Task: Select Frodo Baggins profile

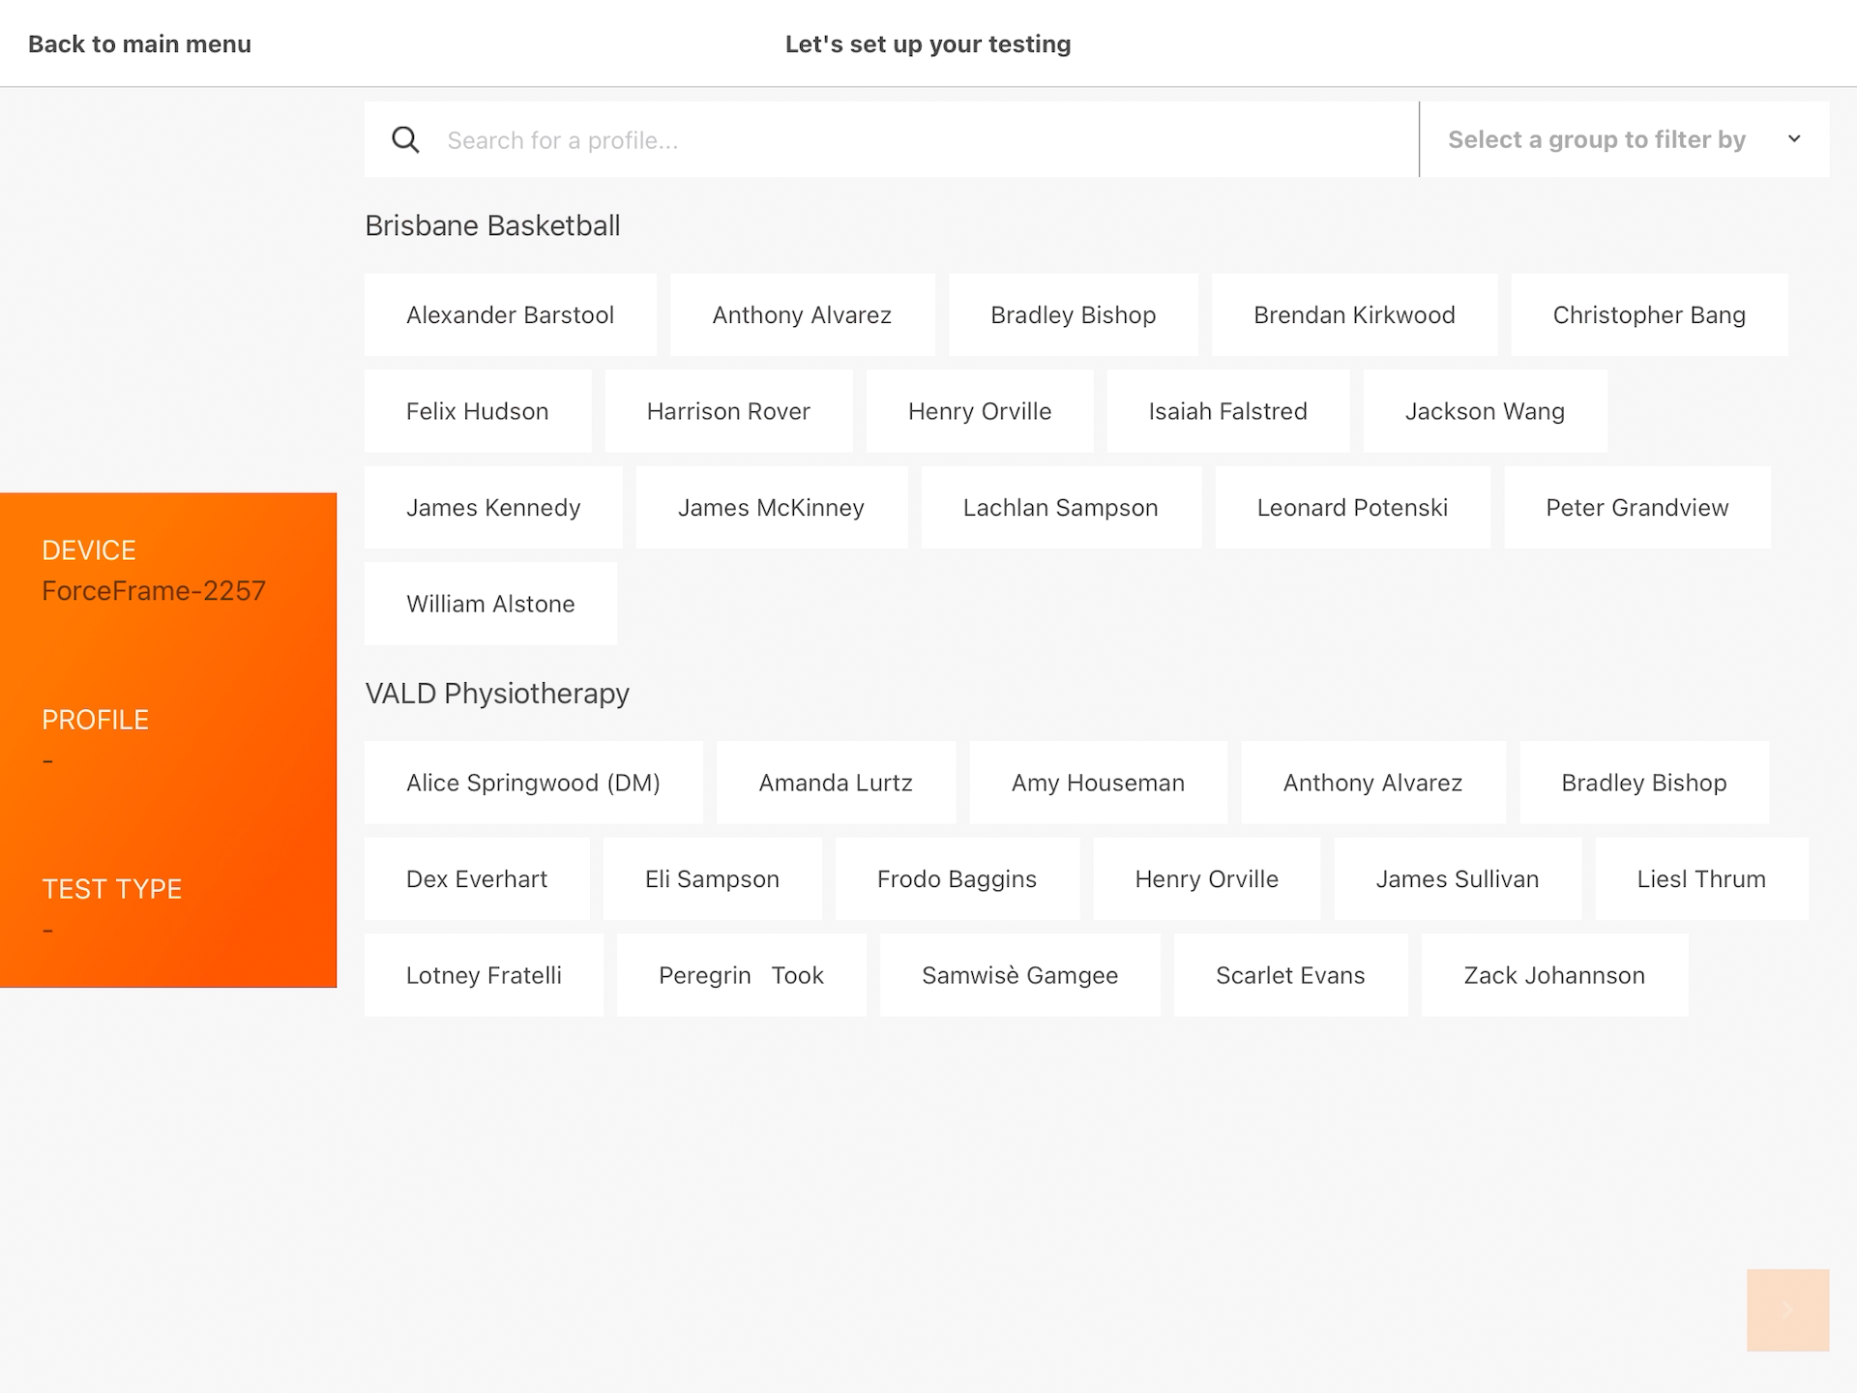Action: click(x=957, y=879)
